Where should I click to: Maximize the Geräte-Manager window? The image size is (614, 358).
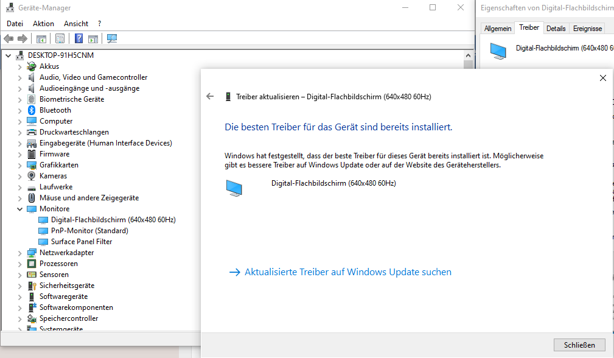433,7
